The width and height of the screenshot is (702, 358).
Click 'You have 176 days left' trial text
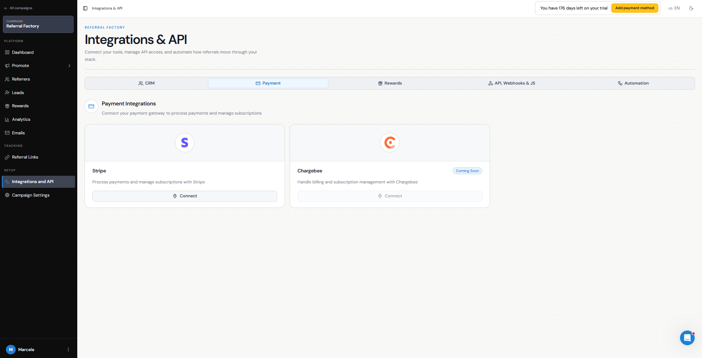point(574,8)
